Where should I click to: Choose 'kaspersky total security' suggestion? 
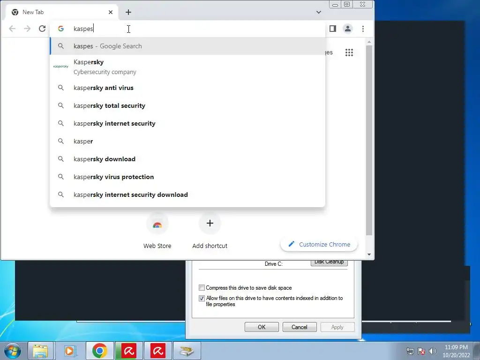(187, 105)
